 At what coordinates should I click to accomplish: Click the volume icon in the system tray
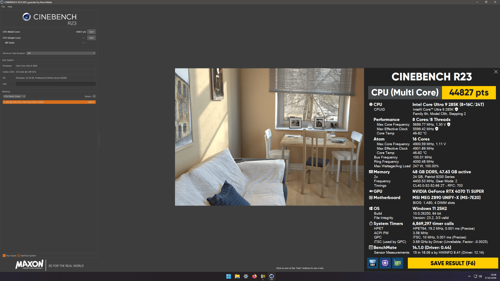[480, 276]
